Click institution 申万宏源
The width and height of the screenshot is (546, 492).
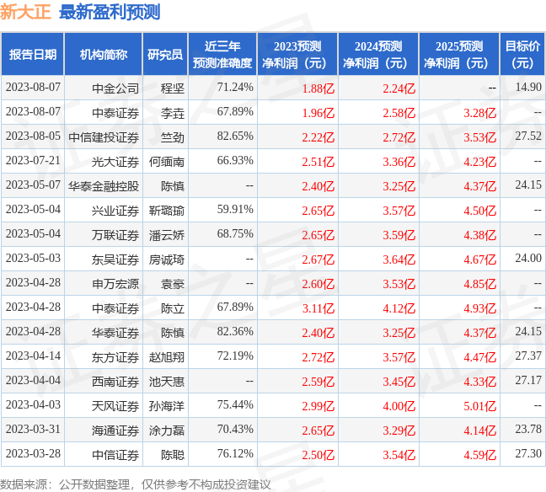coord(115,283)
